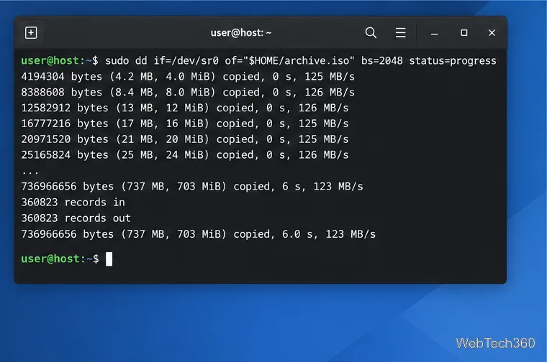Close the terminal window

pyautogui.click(x=492, y=33)
